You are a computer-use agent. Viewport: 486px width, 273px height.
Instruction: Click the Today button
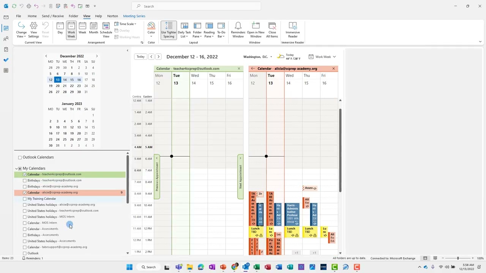(140, 57)
